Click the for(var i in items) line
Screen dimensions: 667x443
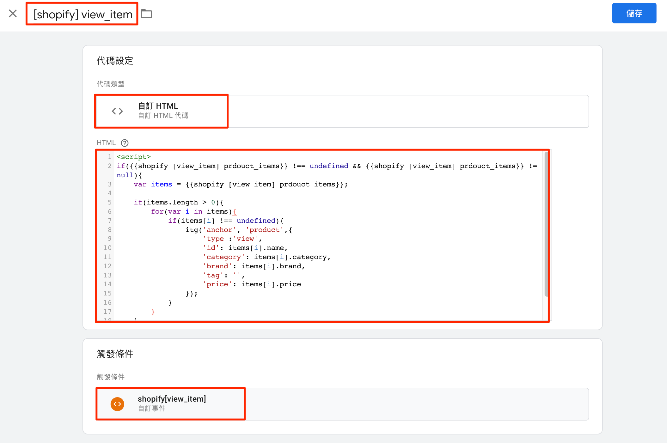193,211
